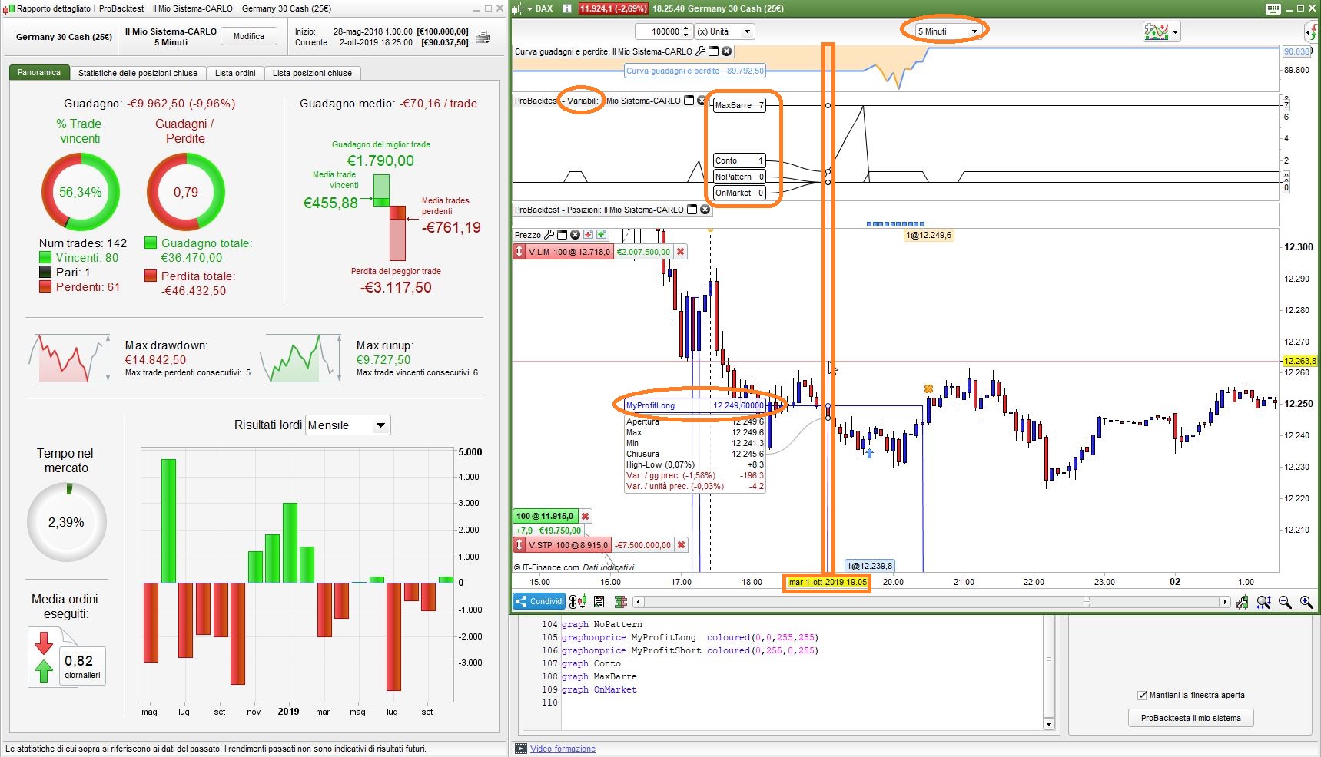Open the dropdown arrow beside the indicator icon
The image size is (1321, 757).
(1175, 32)
